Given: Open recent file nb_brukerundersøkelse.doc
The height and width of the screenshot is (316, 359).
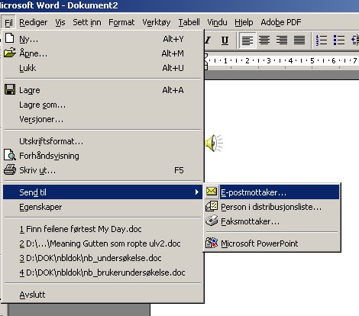Looking at the screenshot, I should (x=103, y=272).
